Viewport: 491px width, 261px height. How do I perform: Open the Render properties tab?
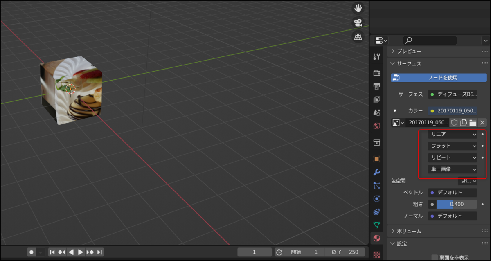[x=376, y=73]
